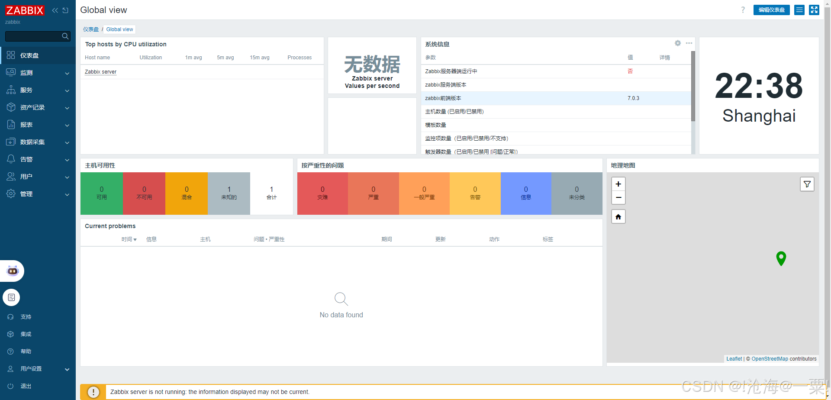Click the 数据采集 data collection icon
831x400 pixels.
[11, 142]
